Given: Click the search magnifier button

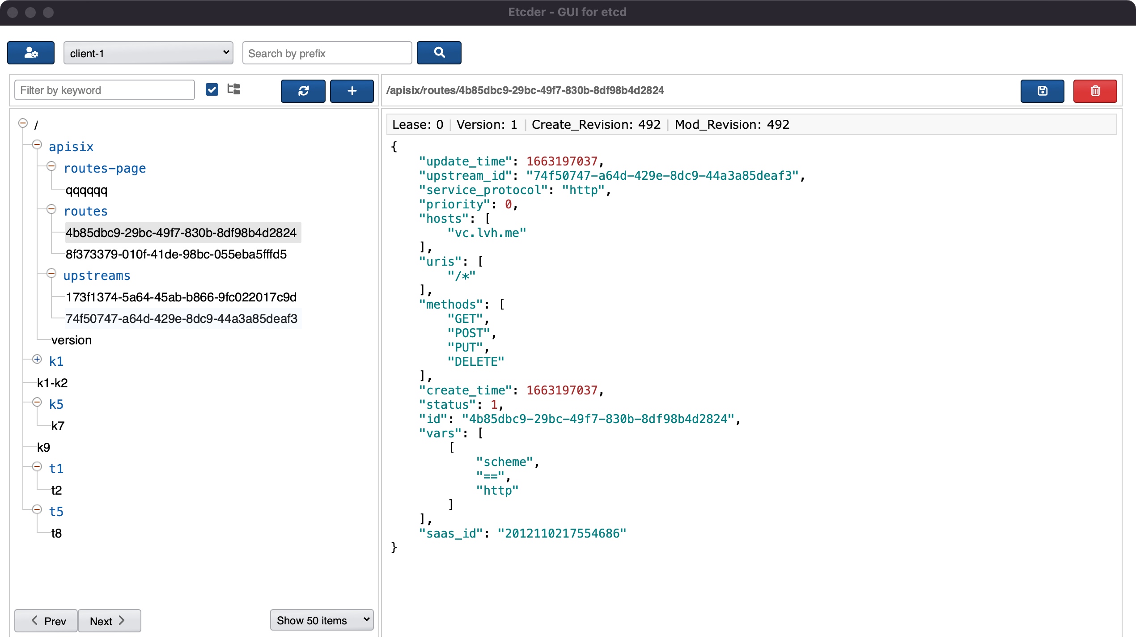Looking at the screenshot, I should [439, 53].
